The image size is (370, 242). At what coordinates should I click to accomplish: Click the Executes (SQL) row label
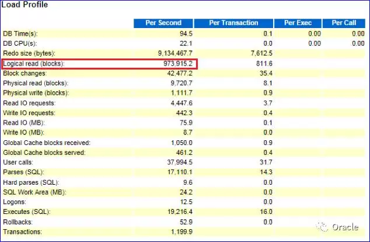click(x=26, y=212)
